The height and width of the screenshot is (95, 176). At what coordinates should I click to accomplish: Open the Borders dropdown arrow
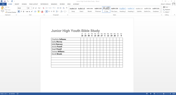pyautogui.click(x=67, y=11)
